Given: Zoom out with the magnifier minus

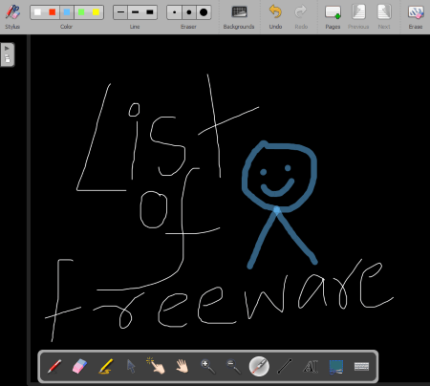Looking at the screenshot, I should [x=233, y=366].
